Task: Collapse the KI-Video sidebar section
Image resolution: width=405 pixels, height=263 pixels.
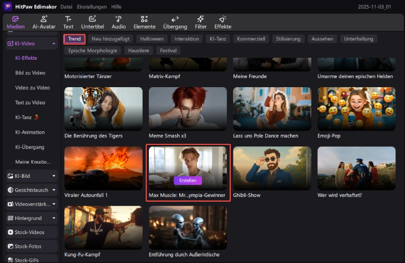Action: [54, 44]
